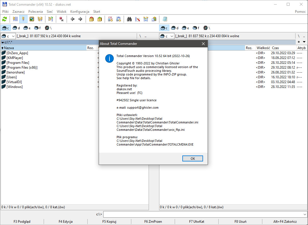Go to root with left panel backslash
This screenshot has height=225, width=308.
140,36
